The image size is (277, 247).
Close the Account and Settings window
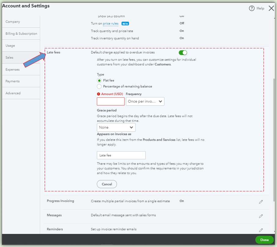click(x=271, y=8)
